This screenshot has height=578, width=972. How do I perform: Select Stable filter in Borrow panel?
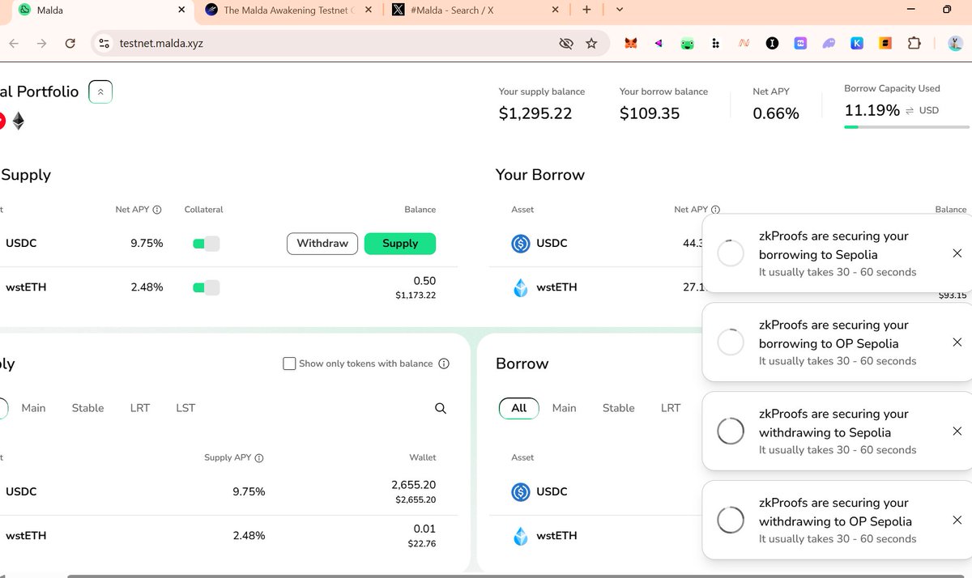click(619, 408)
